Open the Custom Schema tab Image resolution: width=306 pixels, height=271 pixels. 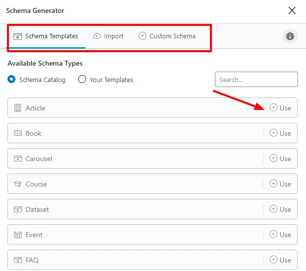point(167,36)
